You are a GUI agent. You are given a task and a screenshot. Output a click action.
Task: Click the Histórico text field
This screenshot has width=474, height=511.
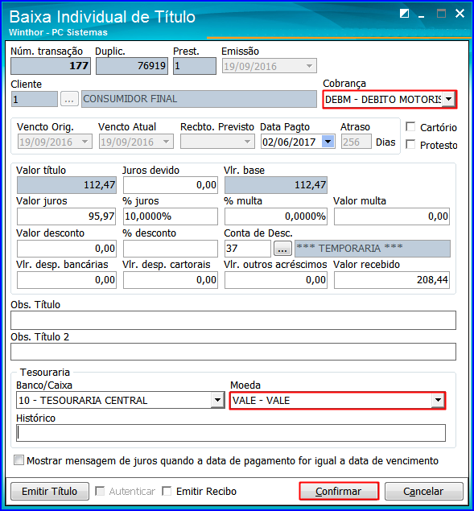pyautogui.click(x=231, y=433)
